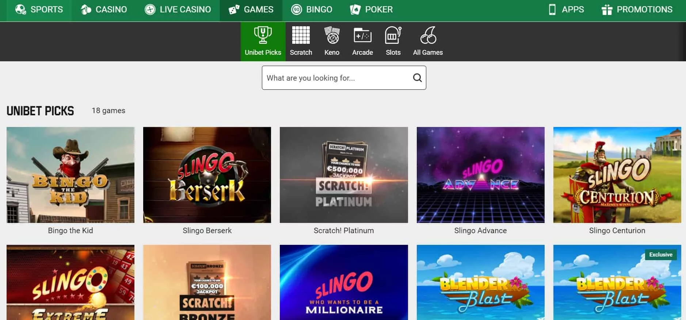Switch to the Slots category tab
The height and width of the screenshot is (320, 686).
[393, 42]
